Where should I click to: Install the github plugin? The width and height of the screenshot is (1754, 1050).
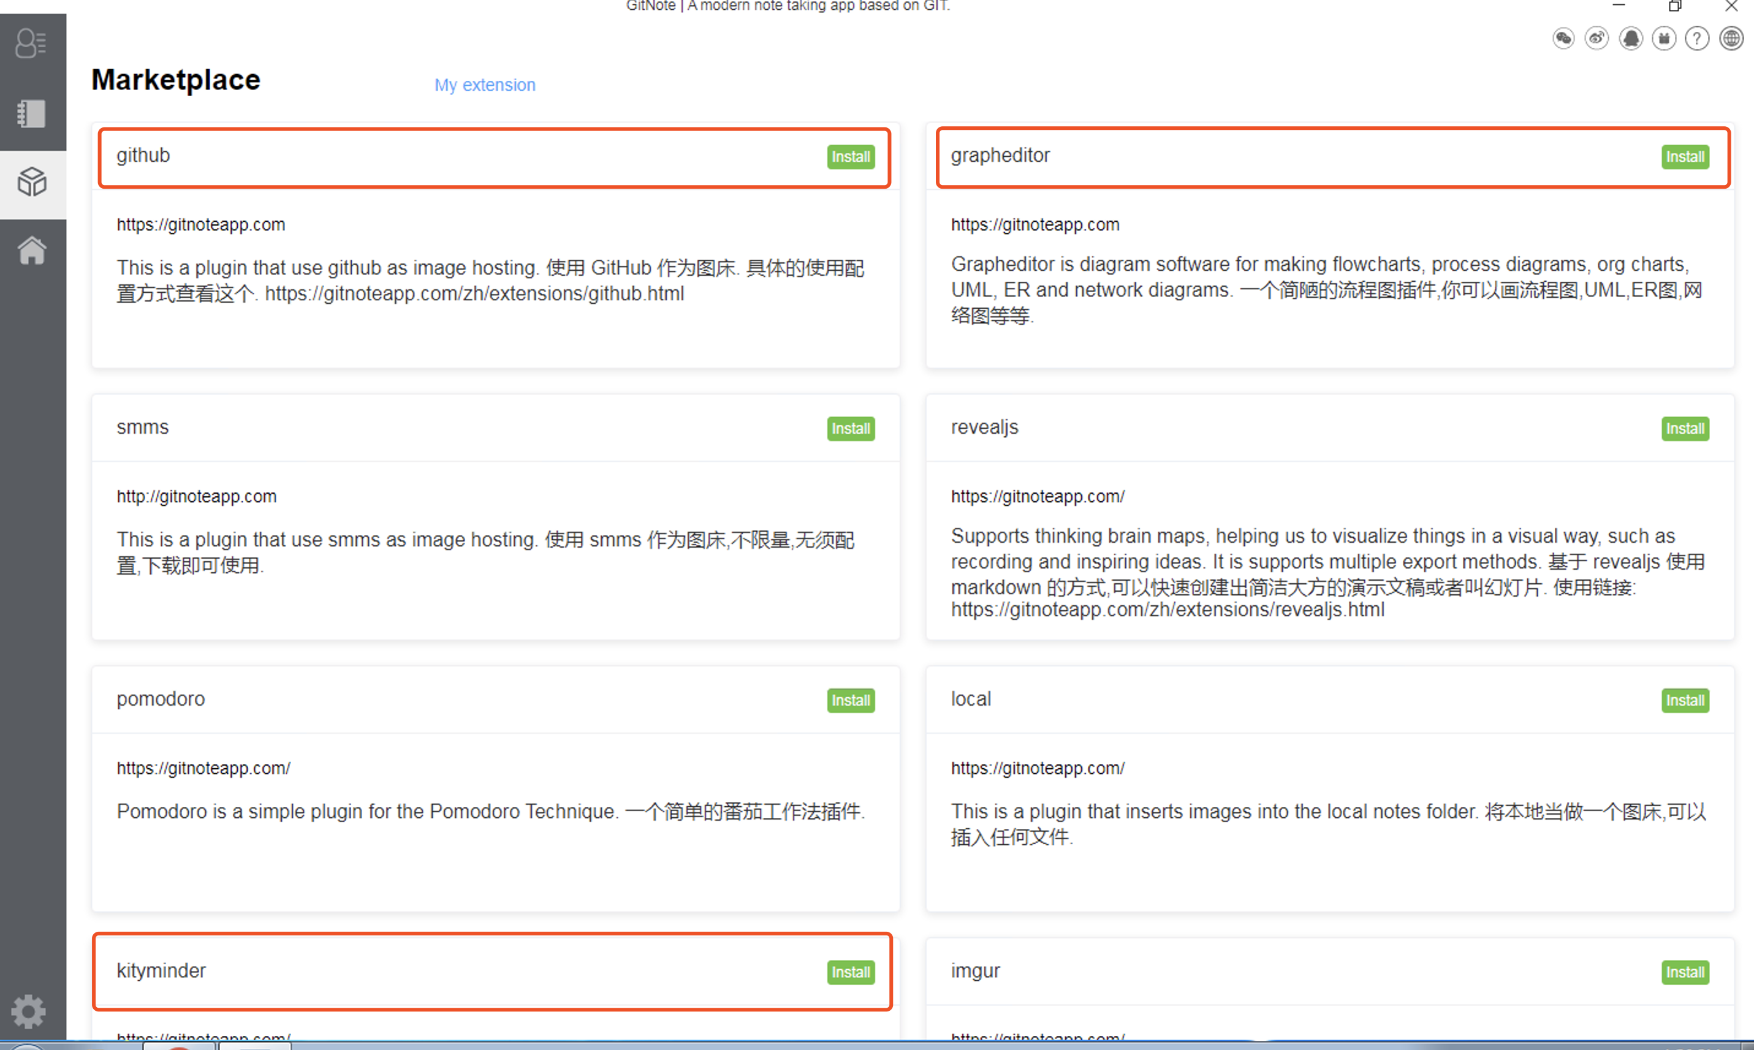pyautogui.click(x=850, y=157)
